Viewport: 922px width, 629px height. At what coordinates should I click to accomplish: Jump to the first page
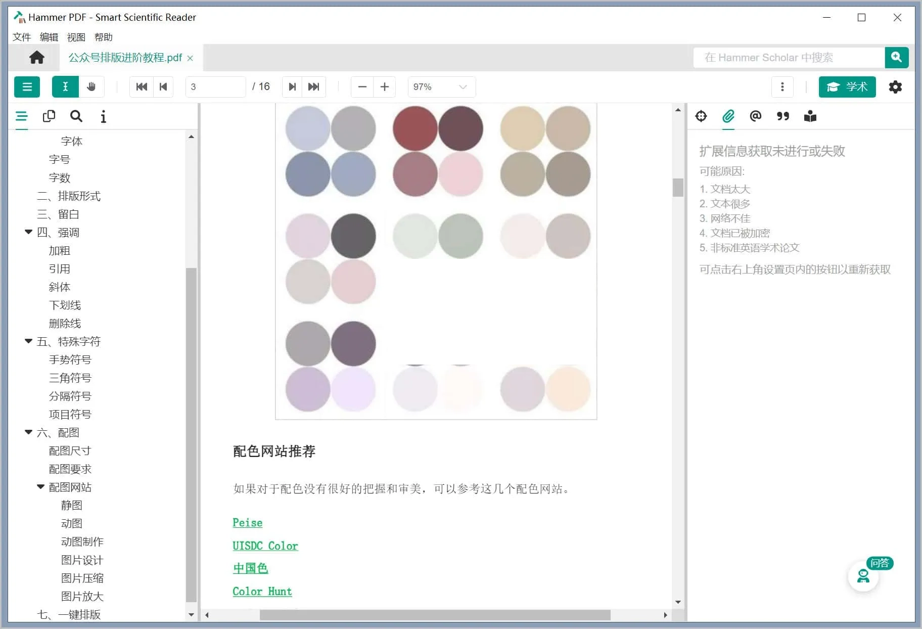tap(142, 87)
